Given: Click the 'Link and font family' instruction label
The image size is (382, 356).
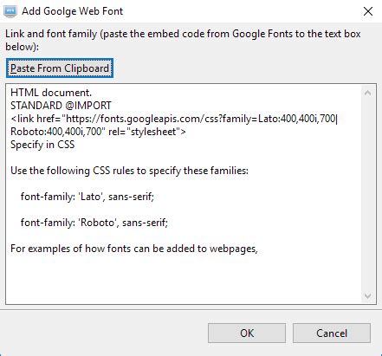Looking at the screenshot, I should [x=183, y=40].
